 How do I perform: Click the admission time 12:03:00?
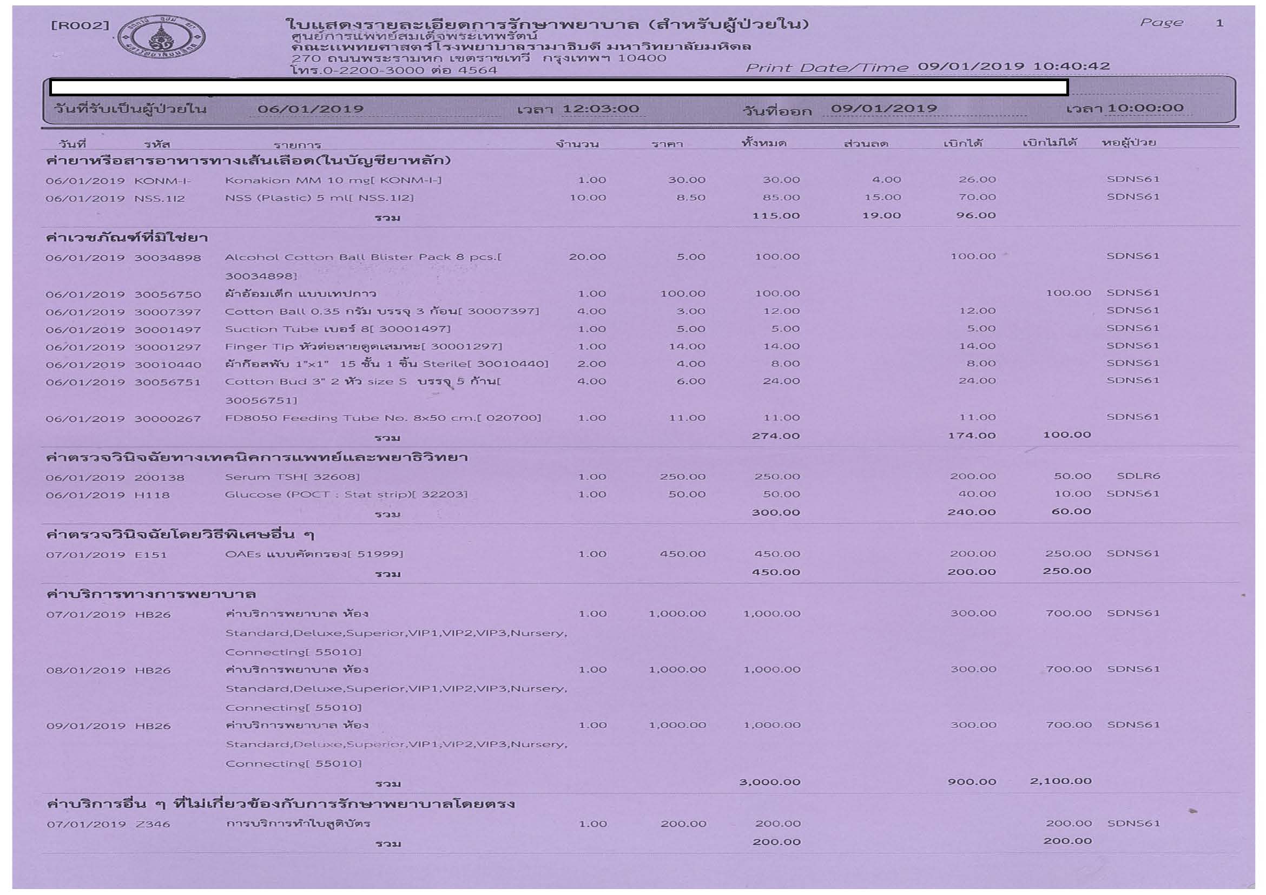tap(601, 109)
